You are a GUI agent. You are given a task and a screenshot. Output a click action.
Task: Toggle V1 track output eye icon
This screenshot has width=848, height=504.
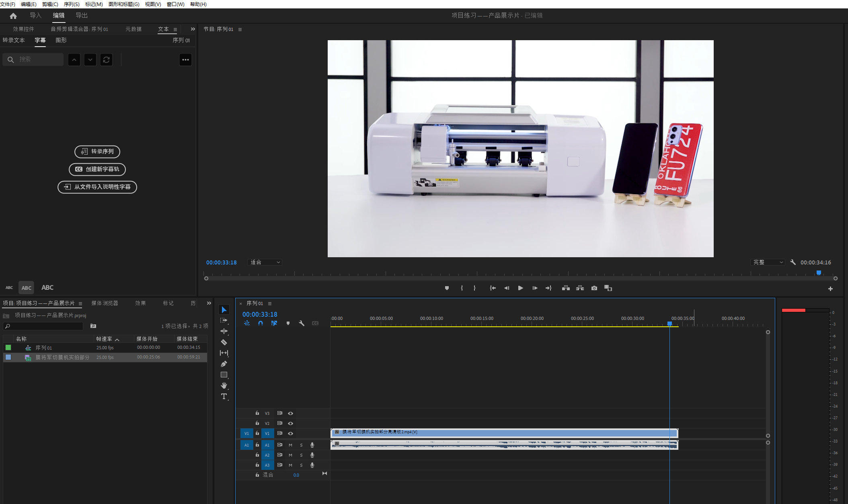(290, 433)
